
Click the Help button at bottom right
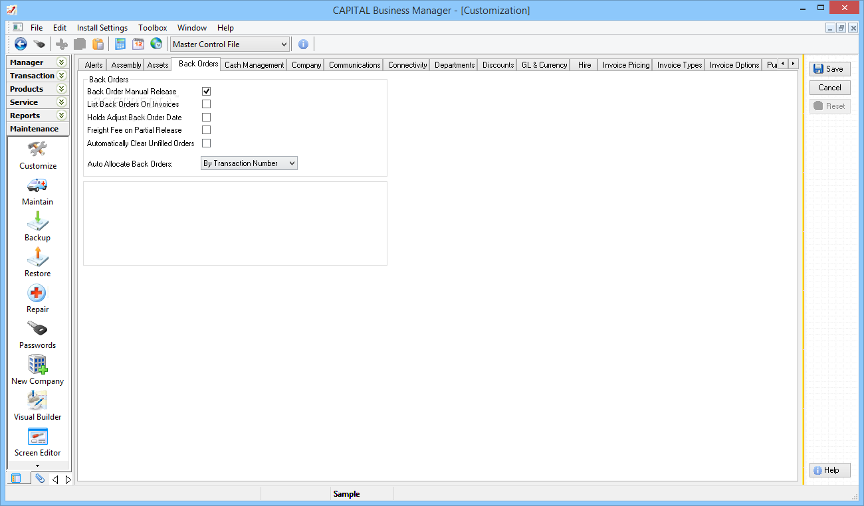(x=830, y=470)
